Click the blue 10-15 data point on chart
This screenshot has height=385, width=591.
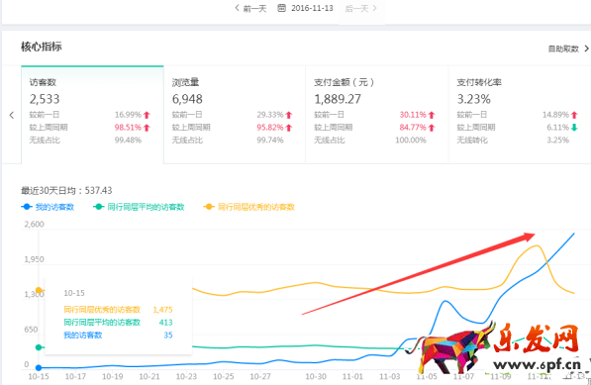[39, 367]
